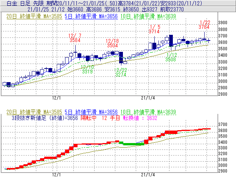
Task: Click the 3900 price axis label of upper chart
Action: point(223,23)
